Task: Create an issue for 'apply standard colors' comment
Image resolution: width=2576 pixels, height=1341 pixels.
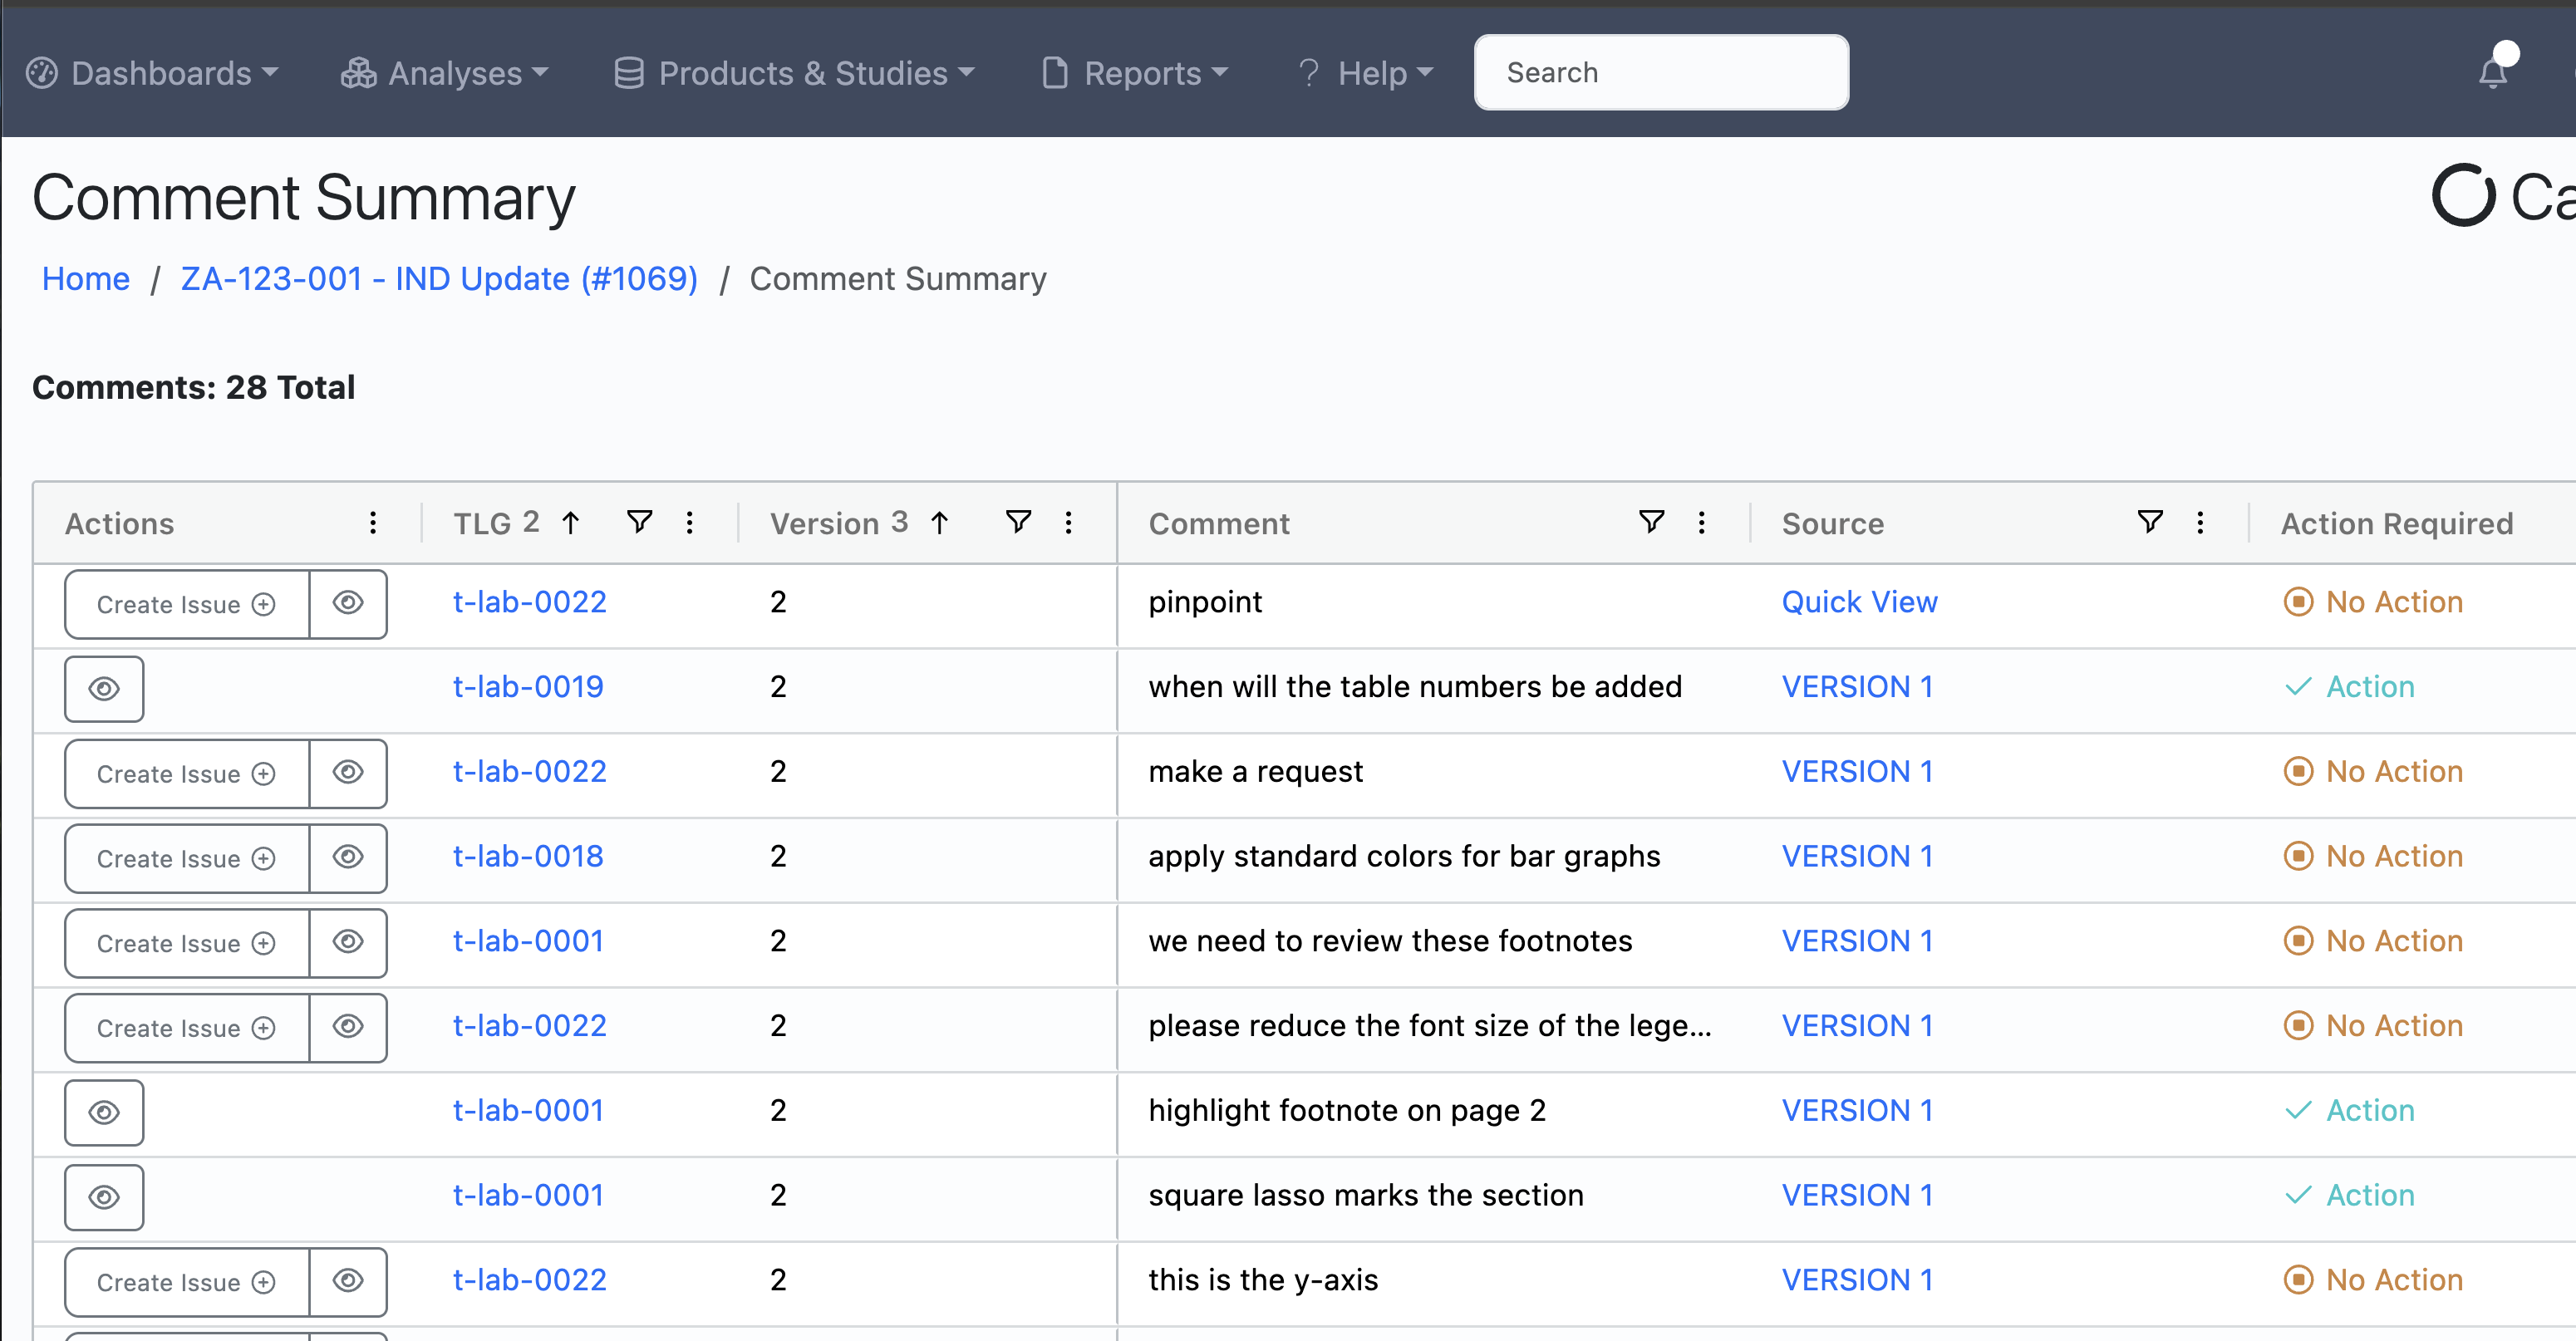Action: 187,858
